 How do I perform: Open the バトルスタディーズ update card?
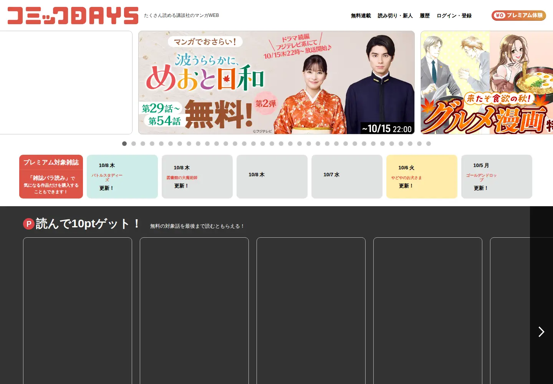[122, 177]
